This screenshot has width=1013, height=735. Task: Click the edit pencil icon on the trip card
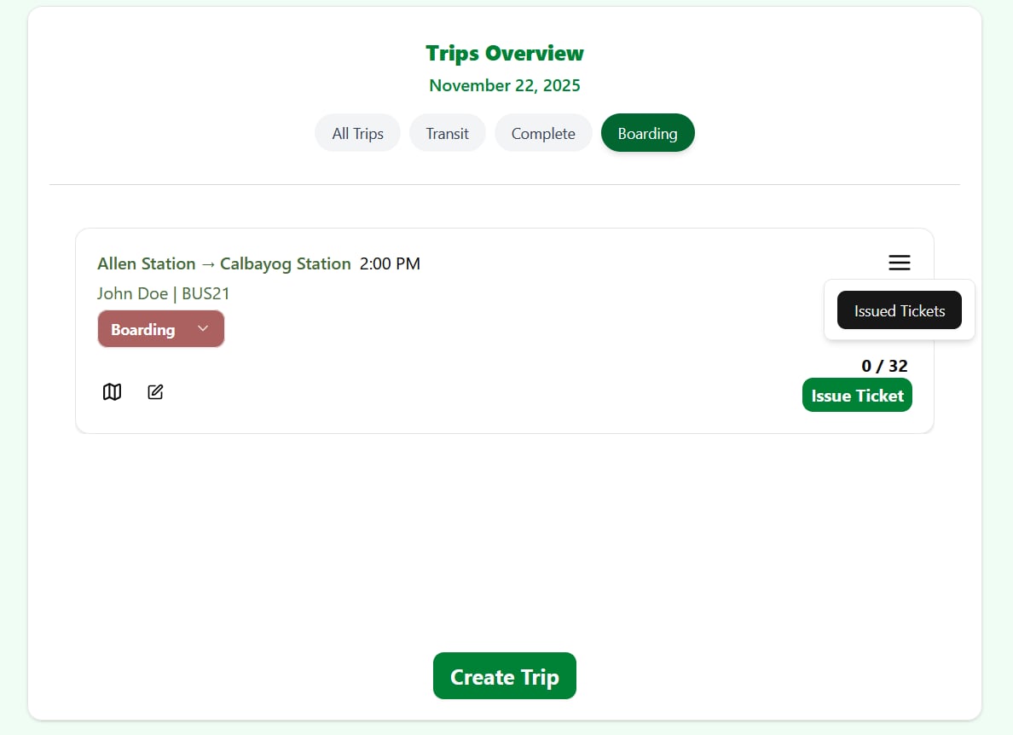coord(155,391)
